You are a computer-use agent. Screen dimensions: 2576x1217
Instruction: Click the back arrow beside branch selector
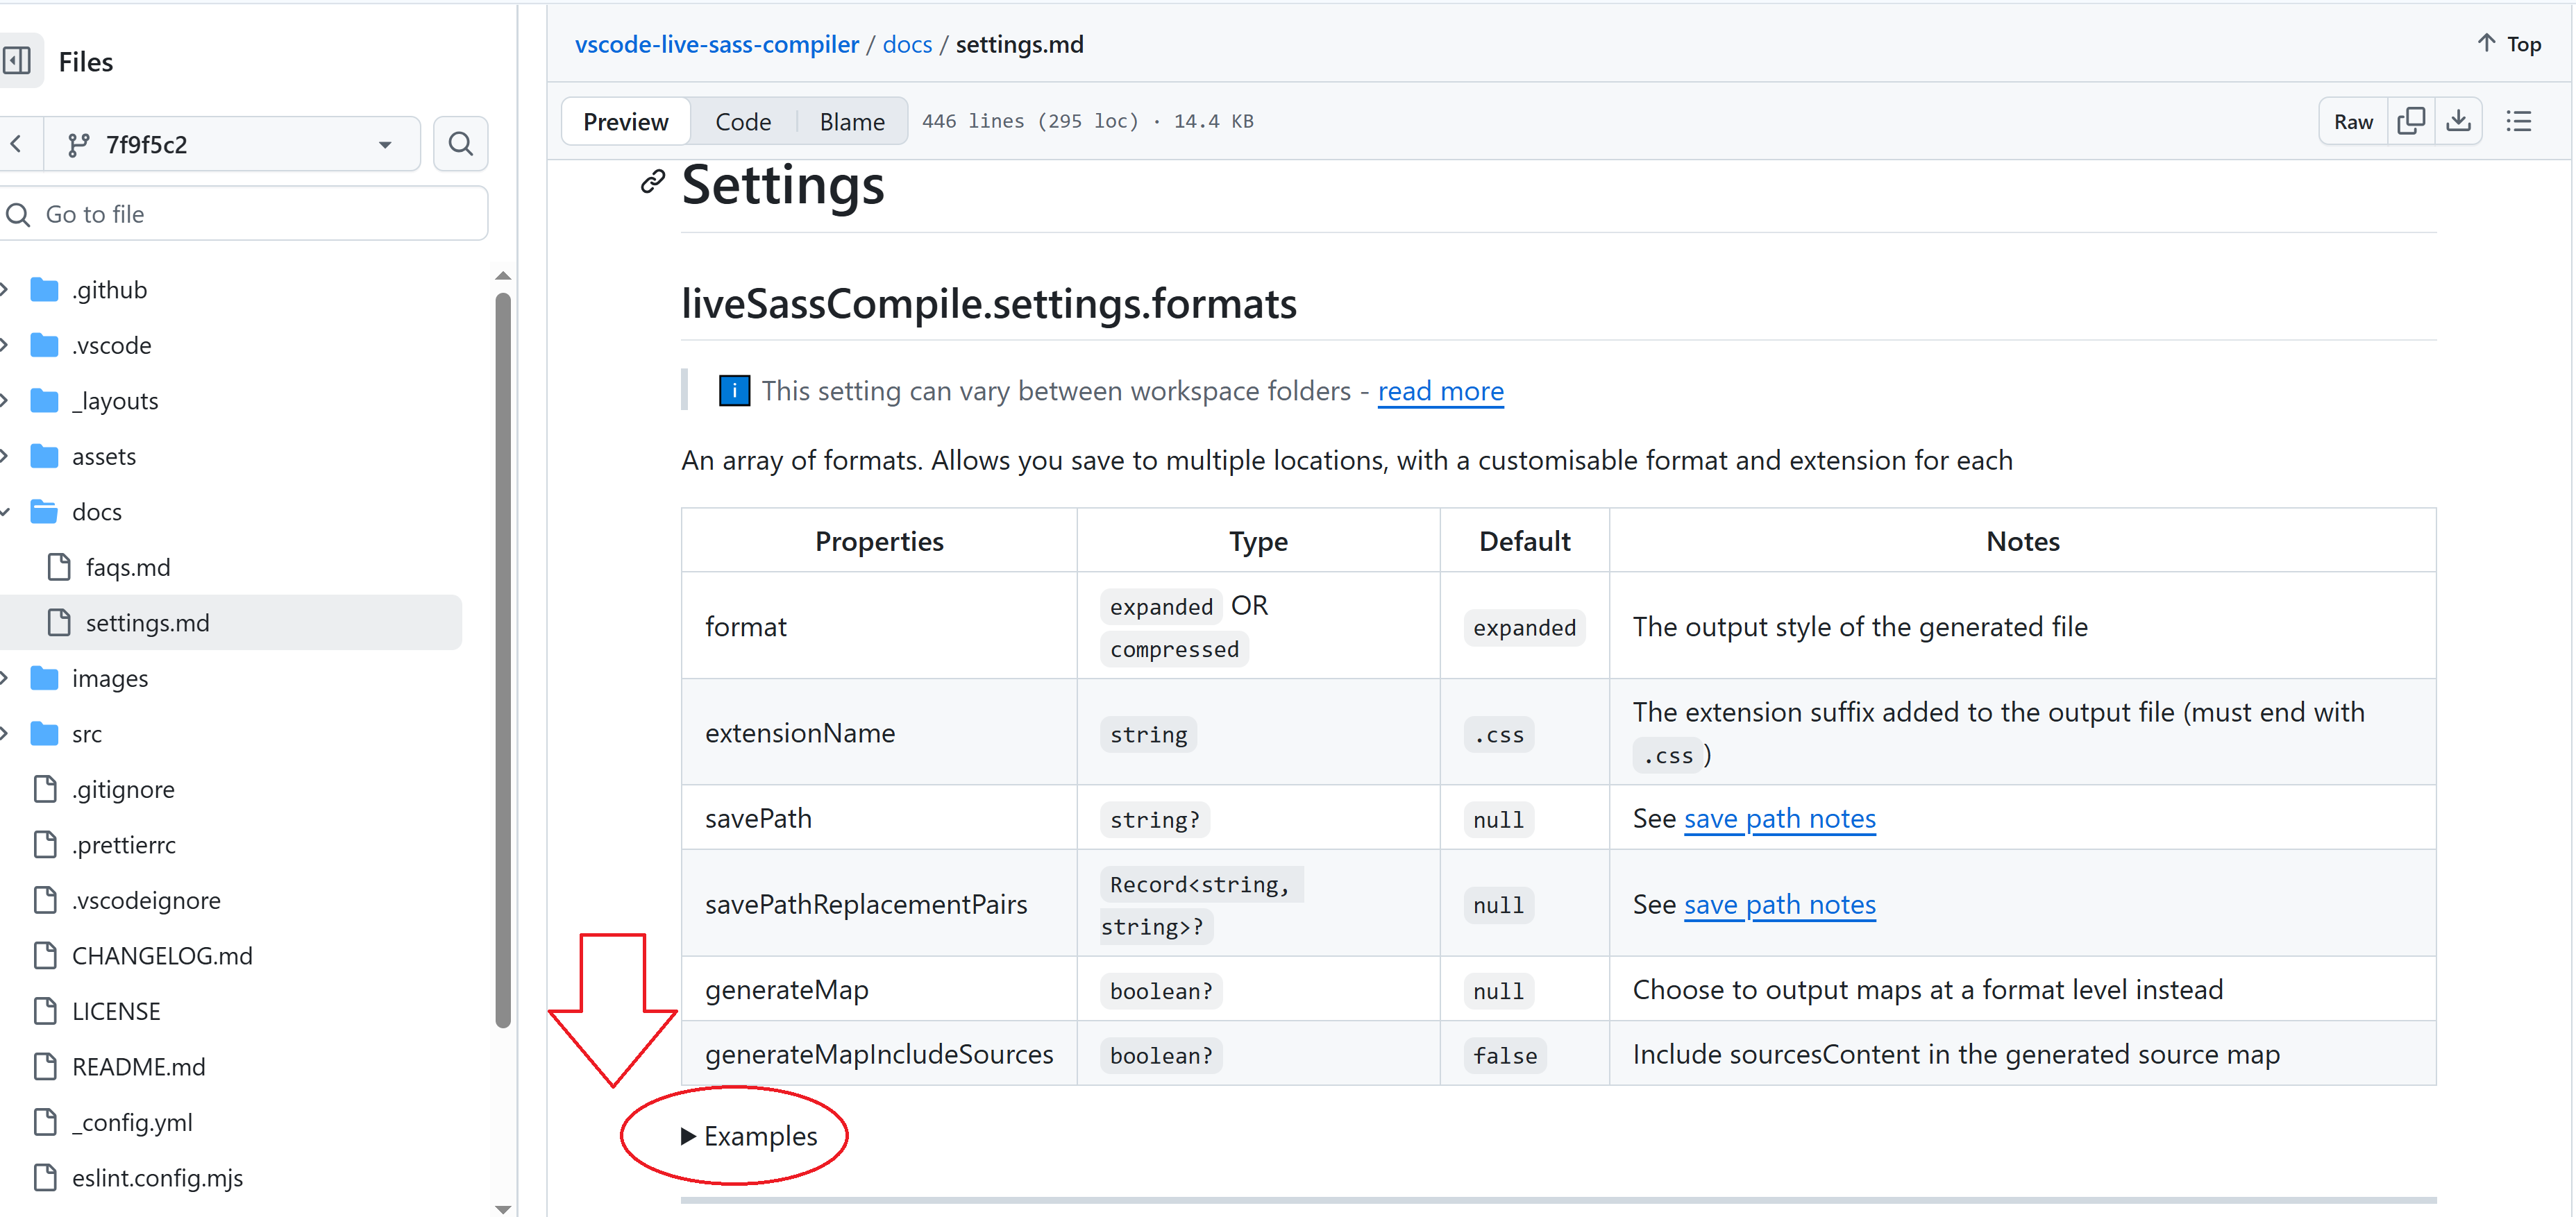point(17,144)
